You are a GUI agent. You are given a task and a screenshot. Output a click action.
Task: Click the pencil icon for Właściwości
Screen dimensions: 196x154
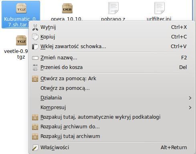point(35,148)
